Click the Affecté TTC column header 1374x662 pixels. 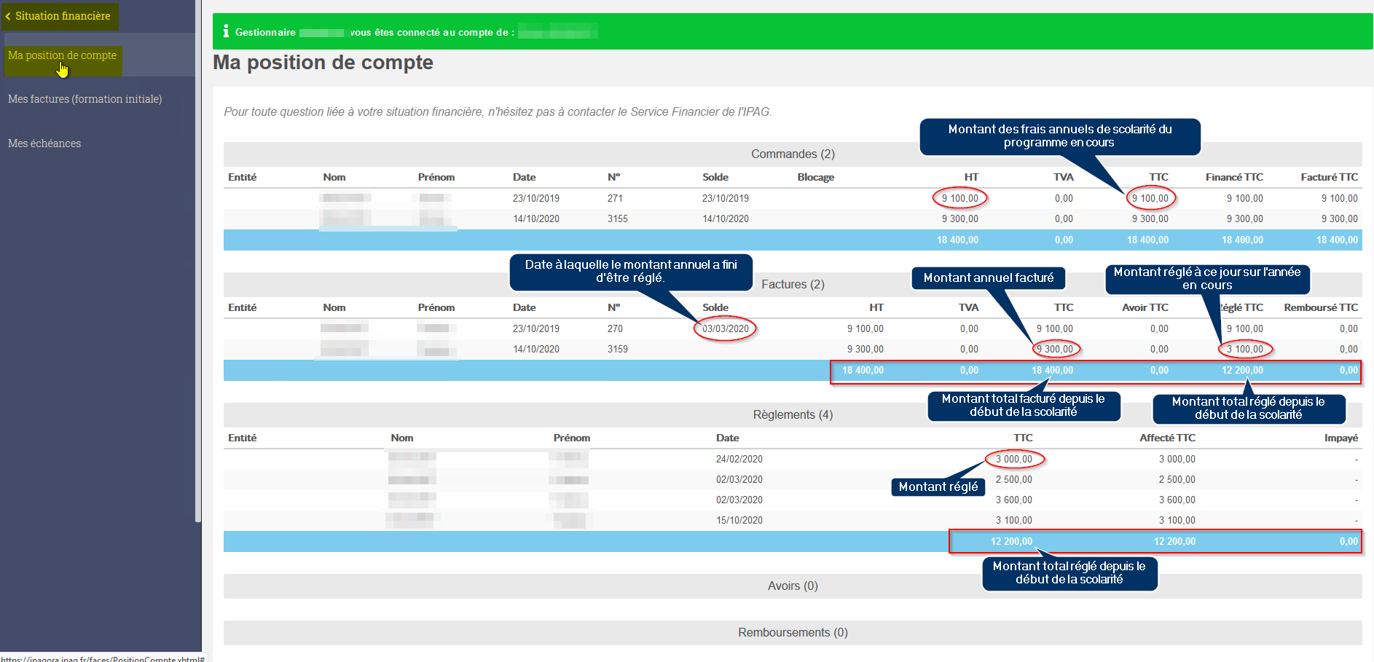1167,438
